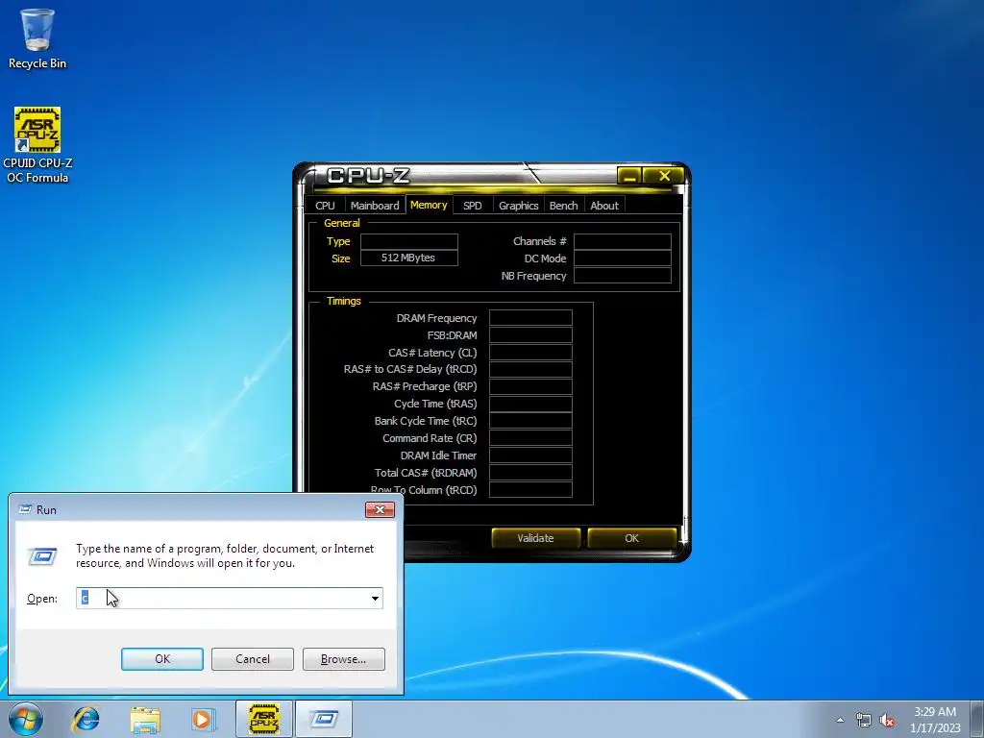The image size is (984, 738).
Task: Click the Run dialog program icon
Action: click(x=42, y=556)
